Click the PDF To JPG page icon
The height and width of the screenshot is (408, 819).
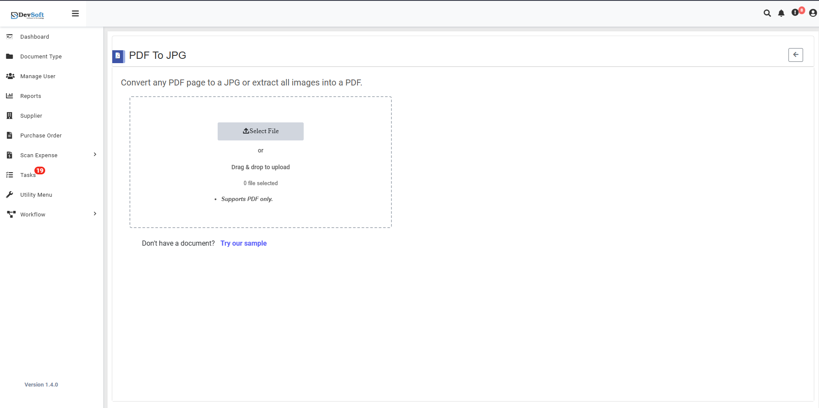point(118,56)
